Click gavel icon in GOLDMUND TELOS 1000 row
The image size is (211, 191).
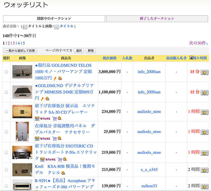tap(60, 78)
